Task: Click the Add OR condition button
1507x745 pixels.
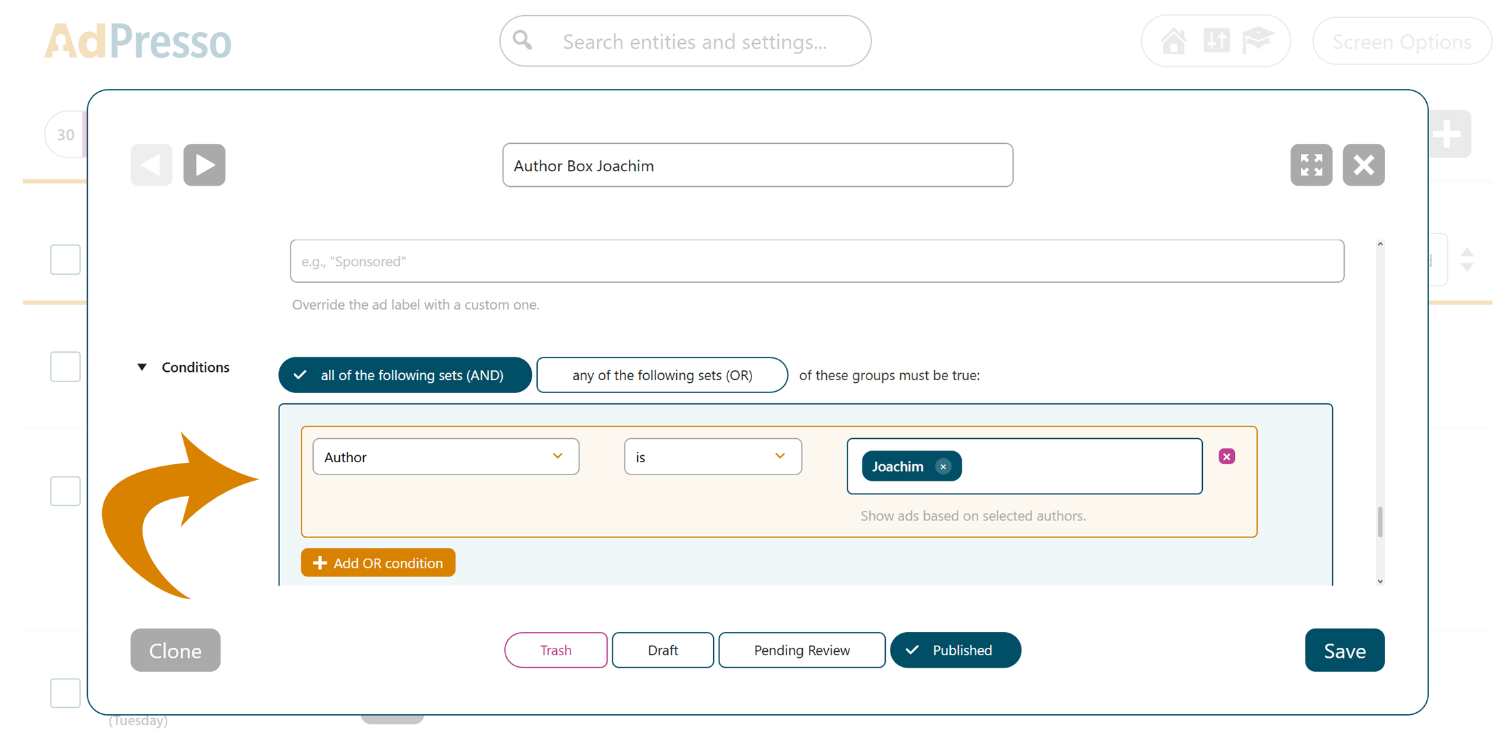Action: (x=378, y=563)
